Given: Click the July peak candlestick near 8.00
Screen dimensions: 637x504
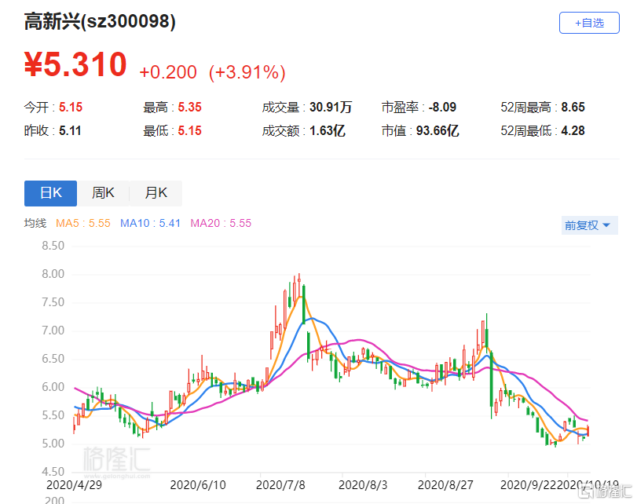Looking at the screenshot, I should tap(299, 287).
